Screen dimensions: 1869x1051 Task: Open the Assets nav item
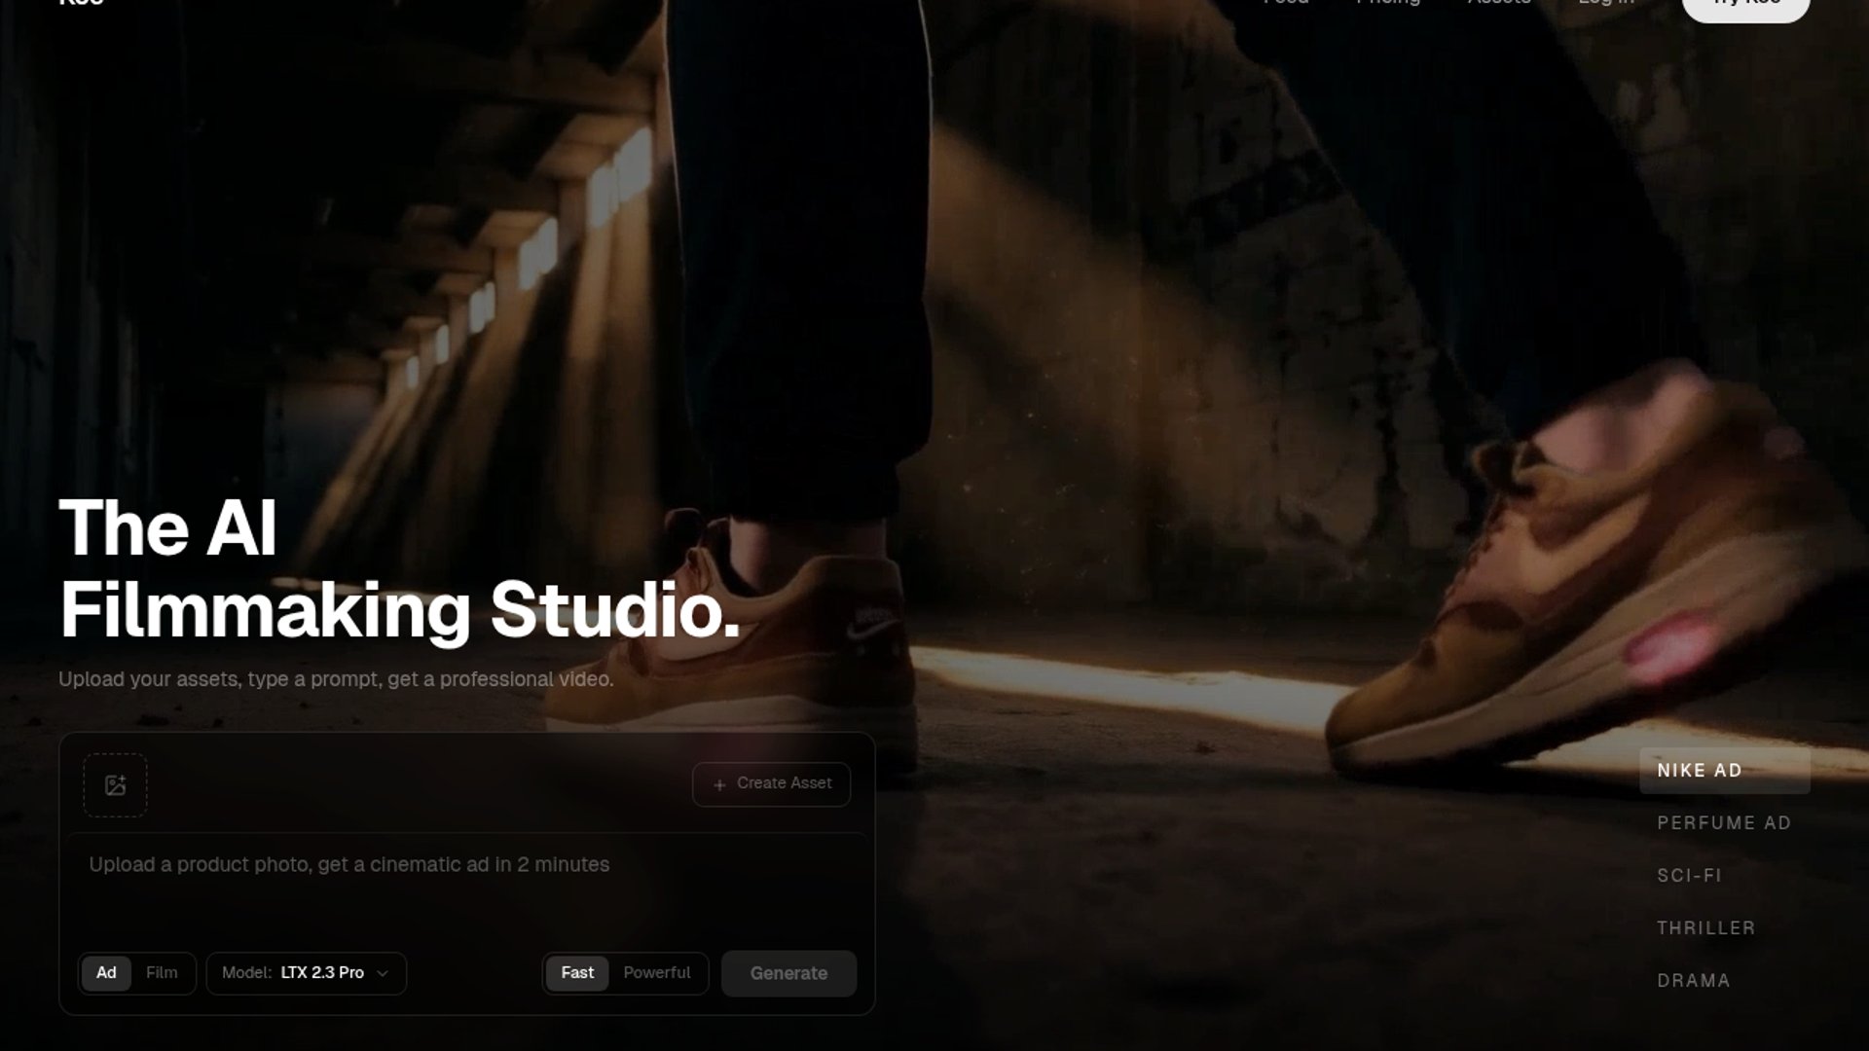[x=1499, y=3]
